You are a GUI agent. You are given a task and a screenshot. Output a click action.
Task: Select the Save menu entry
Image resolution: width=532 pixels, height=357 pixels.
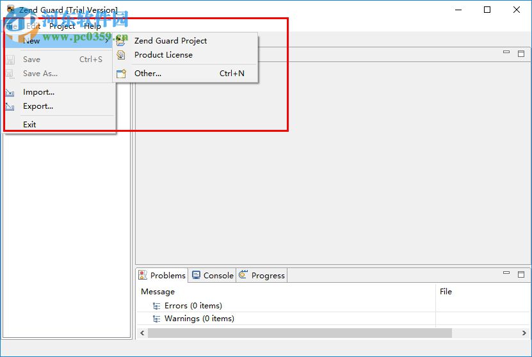60,59
